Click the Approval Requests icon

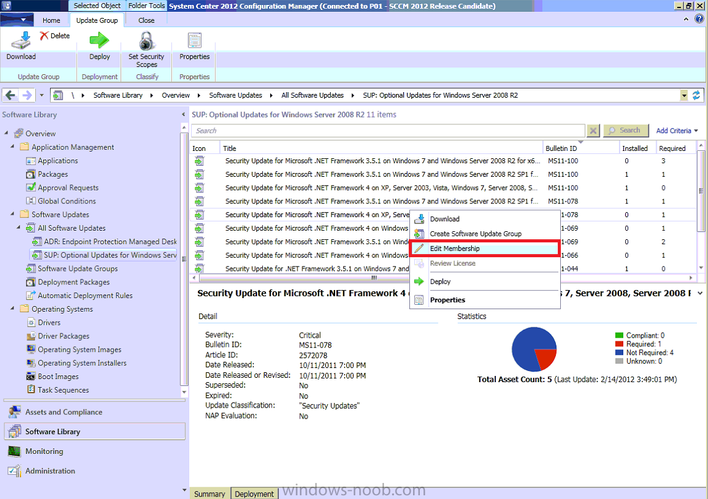click(x=31, y=187)
